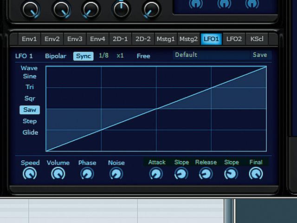Open the Env4 tab
Image resolution: width=297 pixels, height=223 pixels.
click(x=97, y=39)
